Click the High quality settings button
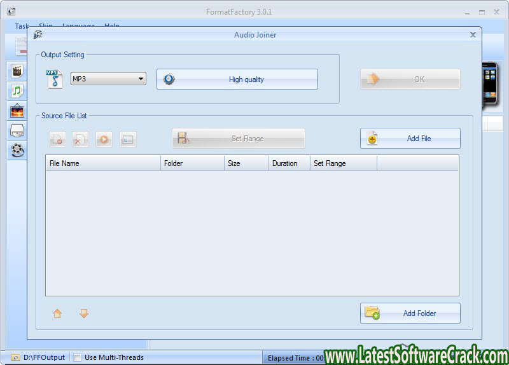The height and width of the screenshot is (365, 509). 237,79
